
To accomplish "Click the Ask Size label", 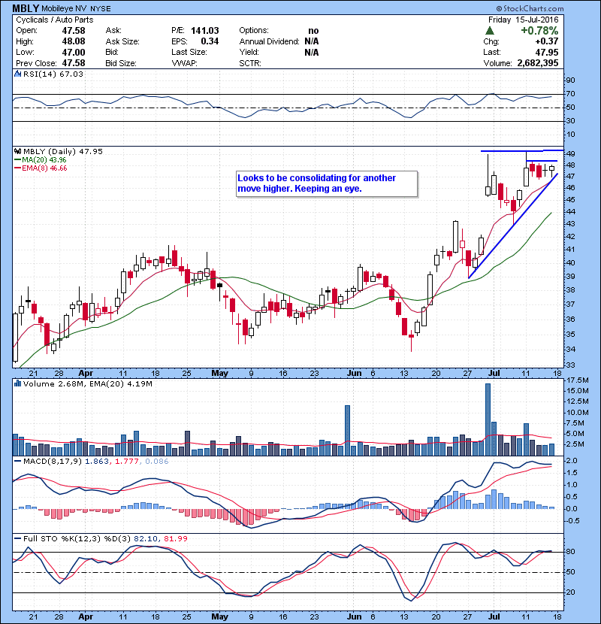I will coord(122,41).
